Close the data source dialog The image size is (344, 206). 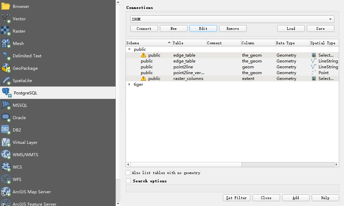[266, 198]
